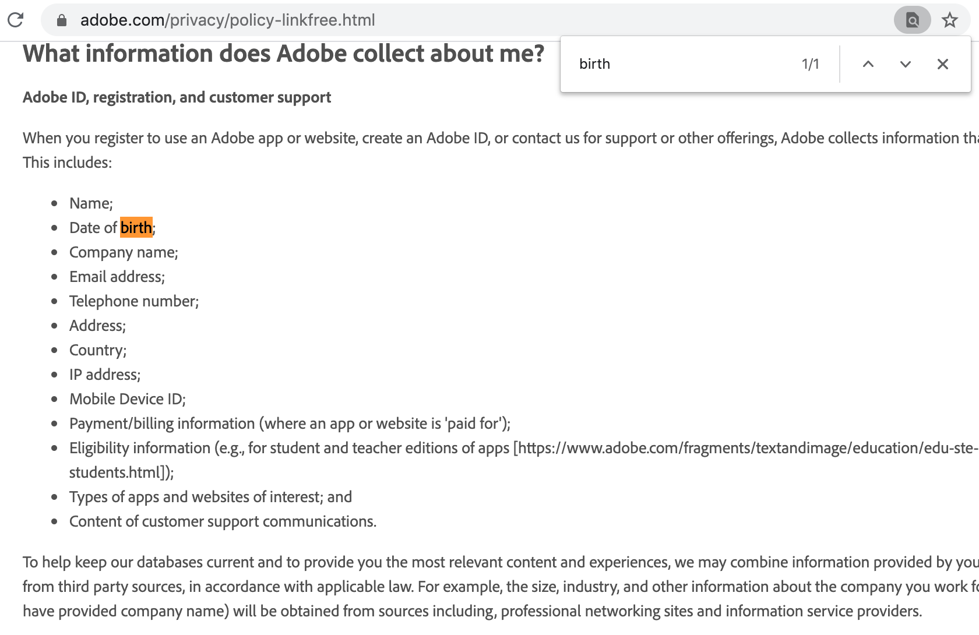Reload the page using the refresh icon
The image size is (979, 635).
[16, 20]
